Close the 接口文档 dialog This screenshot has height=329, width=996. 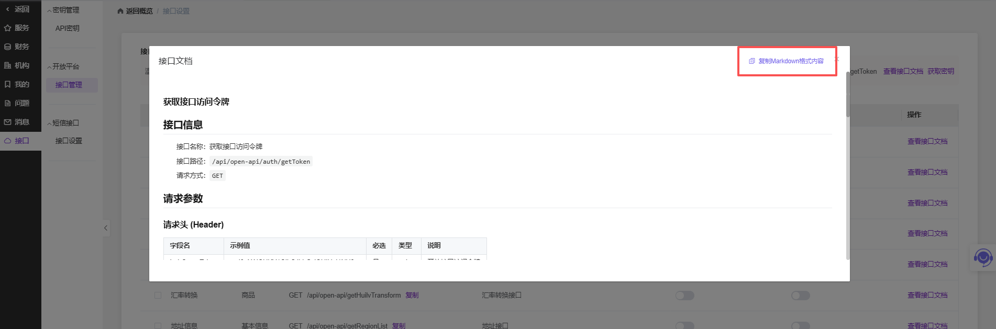pos(836,59)
